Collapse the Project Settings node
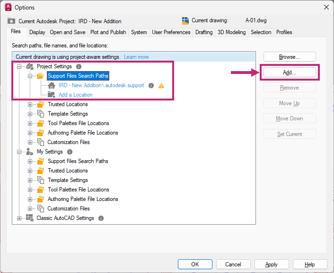This screenshot has height=273, width=334. click(x=19, y=67)
